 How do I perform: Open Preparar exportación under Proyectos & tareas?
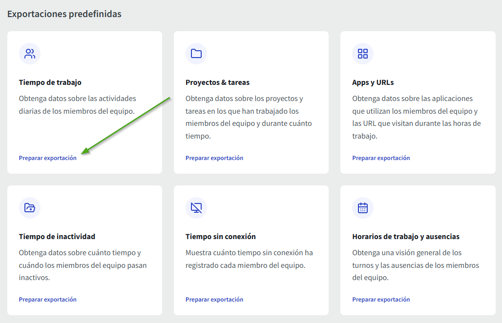click(x=214, y=158)
